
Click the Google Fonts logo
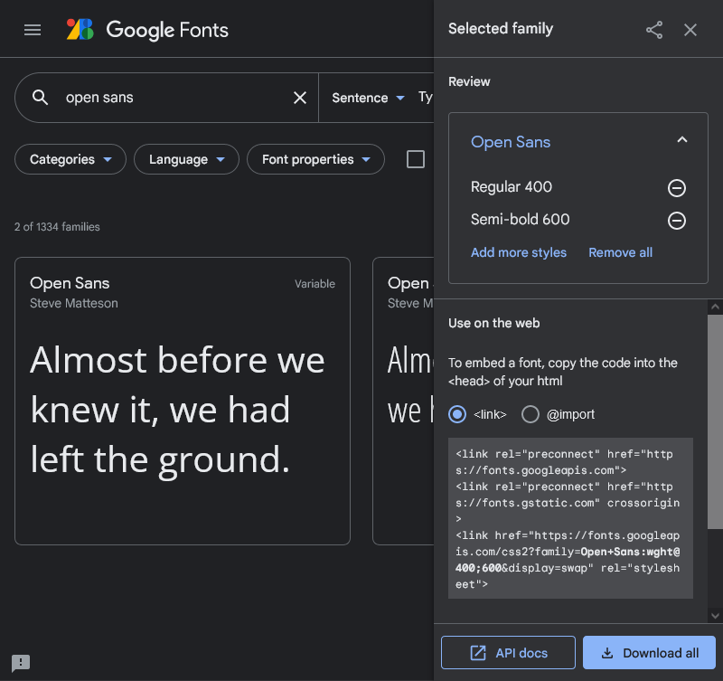147,30
